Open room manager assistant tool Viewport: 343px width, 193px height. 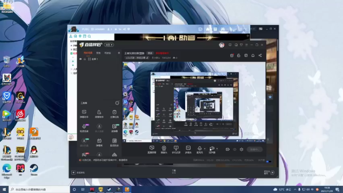pyautogui.click(x=99, y=114)
